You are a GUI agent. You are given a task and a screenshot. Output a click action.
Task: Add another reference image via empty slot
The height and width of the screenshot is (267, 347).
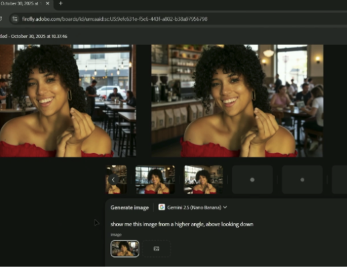[156, 248]
